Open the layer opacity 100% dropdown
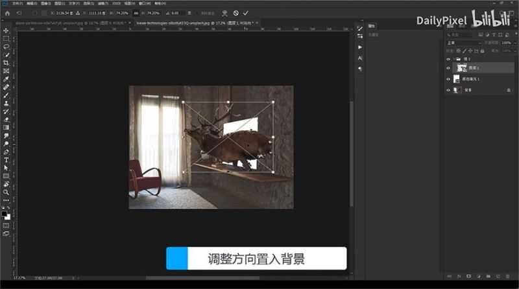Image resolution: width=519 pixels, height=289 pixels. click(x=507, y=43)
